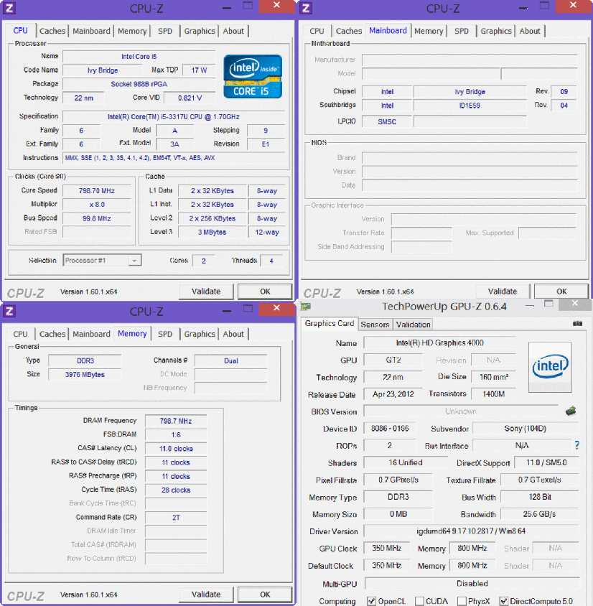Click the Threads count value 4
Viewport: 593px width, 606px height.
click(271, 261)
